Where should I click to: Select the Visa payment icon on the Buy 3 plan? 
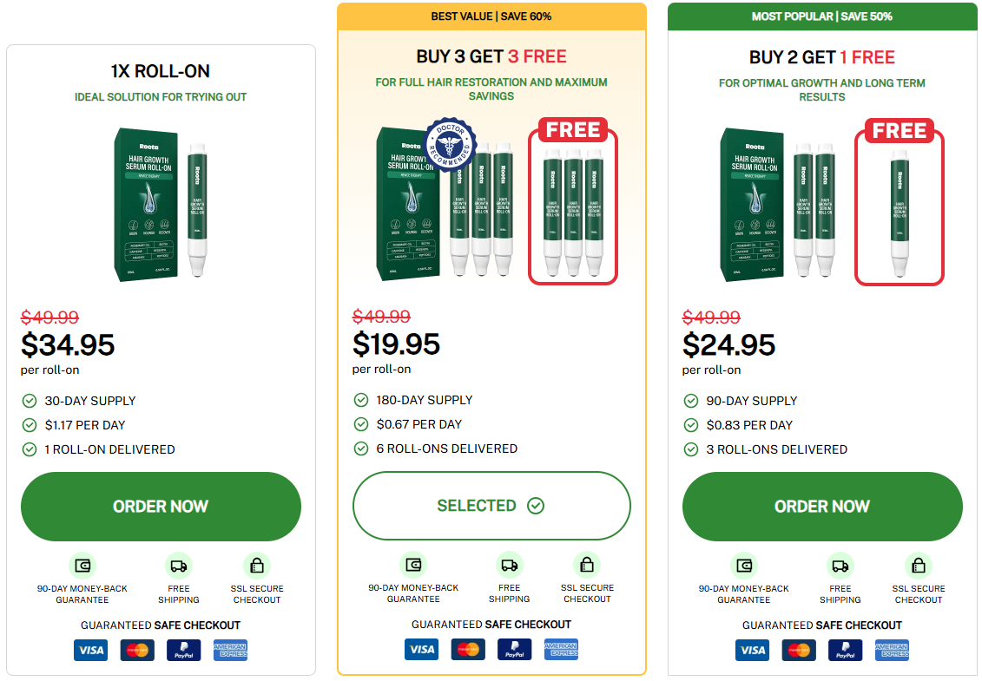click(421, 648)
